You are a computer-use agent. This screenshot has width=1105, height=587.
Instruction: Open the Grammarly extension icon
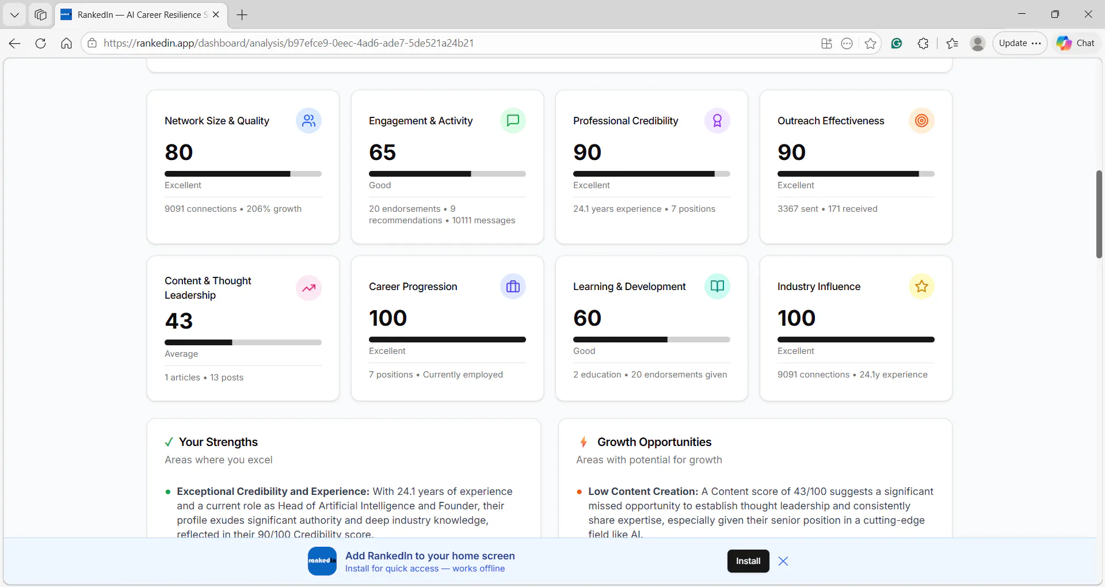(896, 43)
